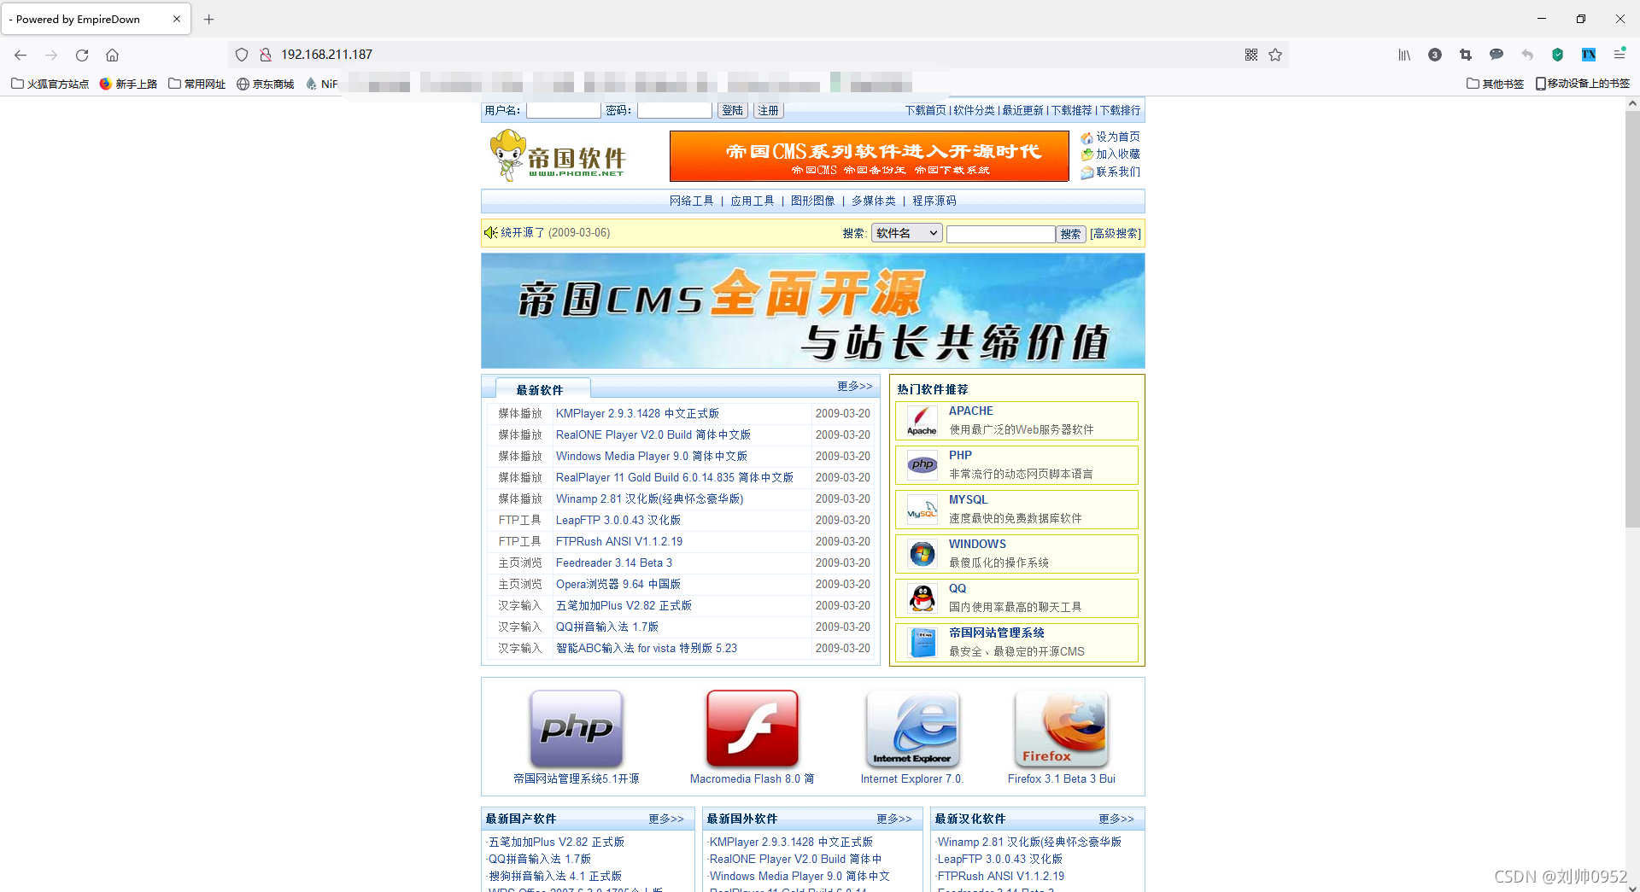This screenshot has width=1640, height=892.
Task: Open the Firefox hamburger menu
Action: click(1619, 55)
